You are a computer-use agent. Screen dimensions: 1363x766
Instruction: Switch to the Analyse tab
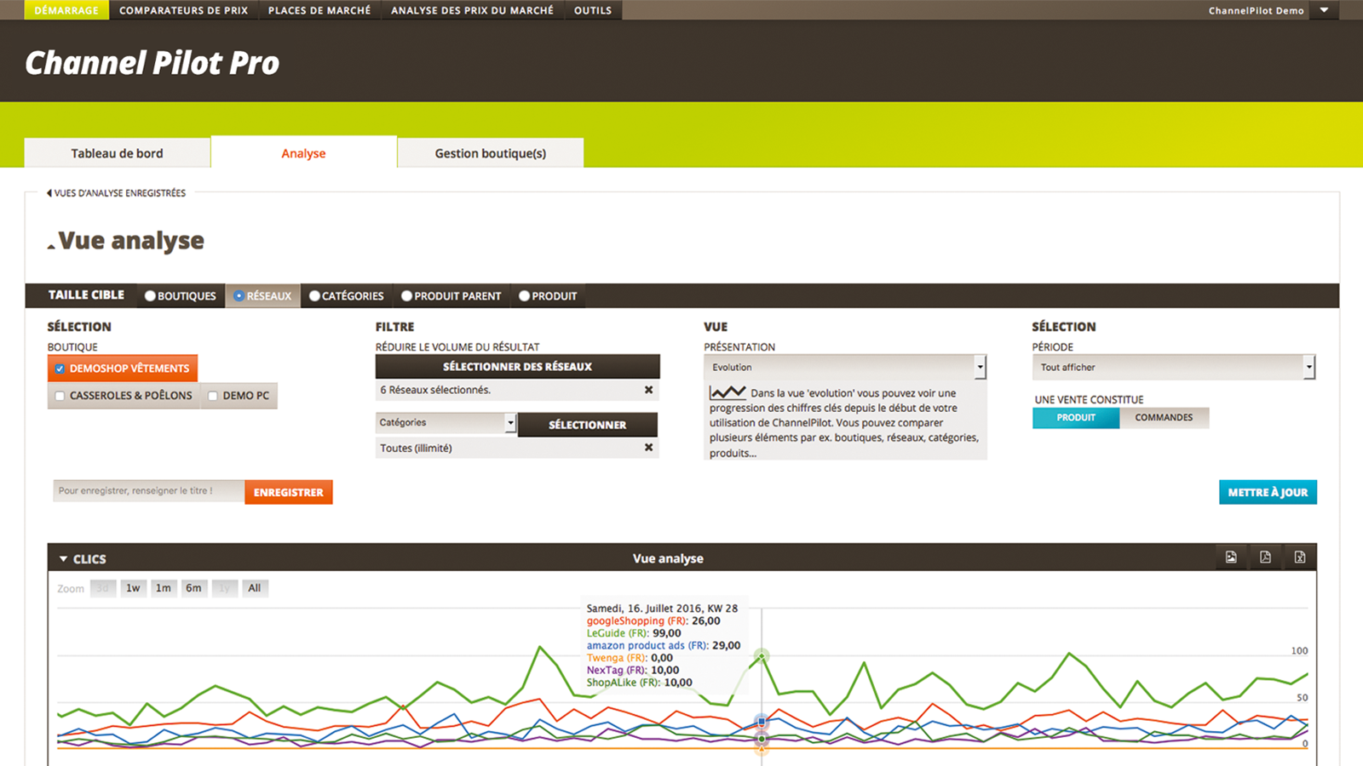303,153
